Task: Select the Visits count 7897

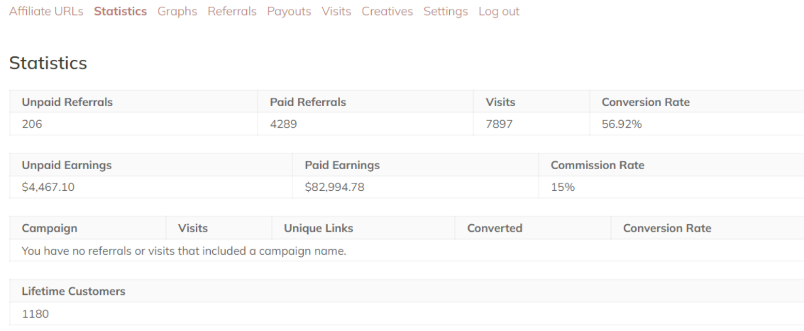Action: pos(499,124)
